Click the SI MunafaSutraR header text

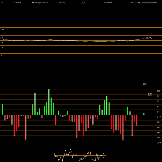[x=40, y=3]
